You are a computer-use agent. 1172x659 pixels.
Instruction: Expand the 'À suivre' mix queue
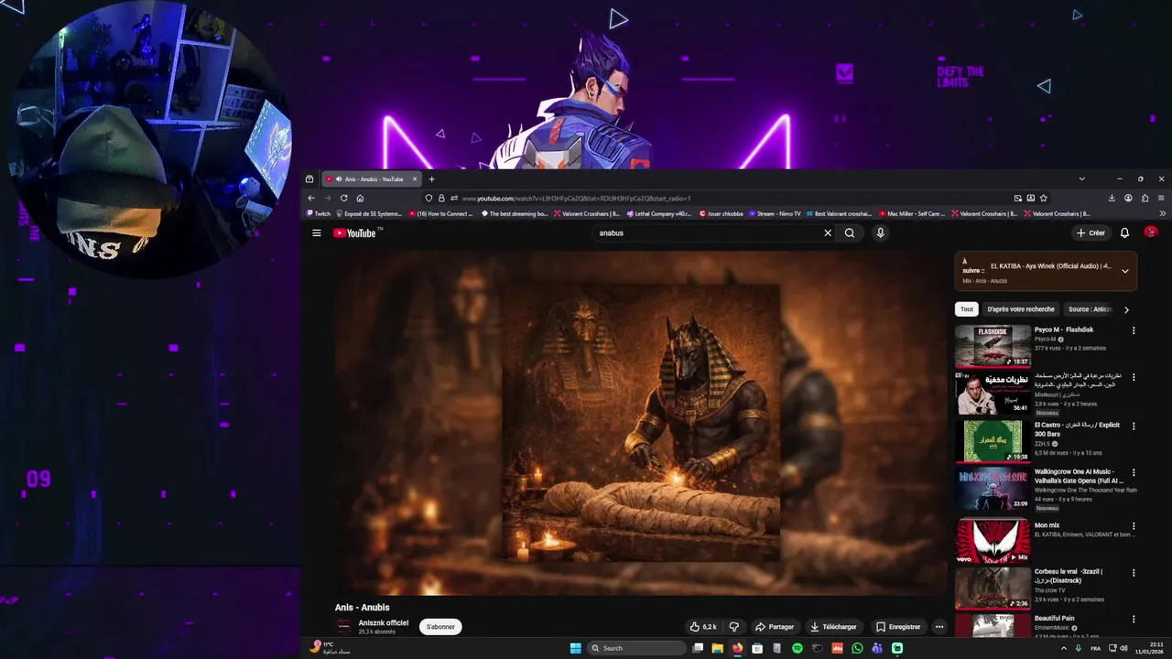point(1125,271)
